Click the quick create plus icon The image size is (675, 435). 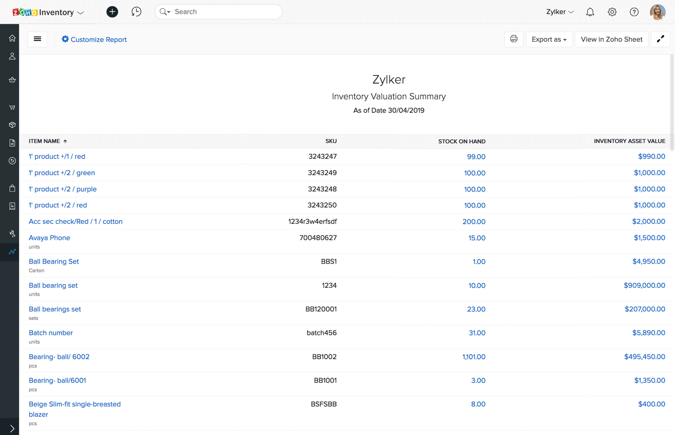(112, 12)
